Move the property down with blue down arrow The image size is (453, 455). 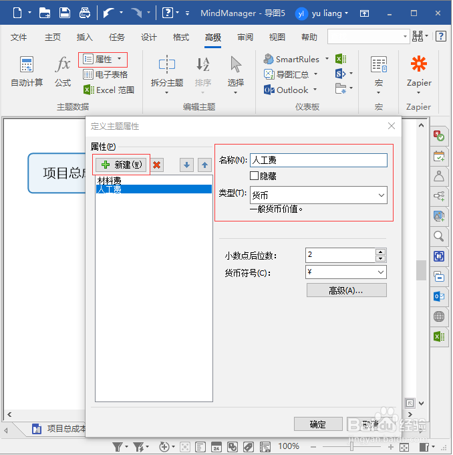tap(186, 165)
